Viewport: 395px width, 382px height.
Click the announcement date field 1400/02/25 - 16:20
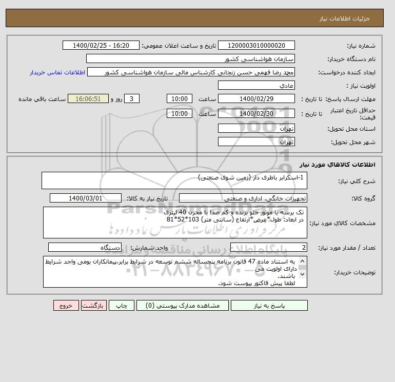101,46
